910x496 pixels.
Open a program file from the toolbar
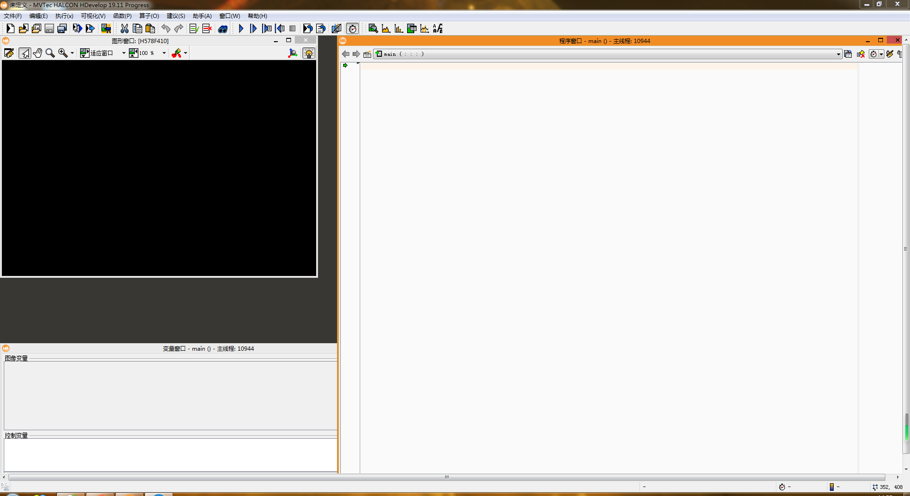click(23, 28)
